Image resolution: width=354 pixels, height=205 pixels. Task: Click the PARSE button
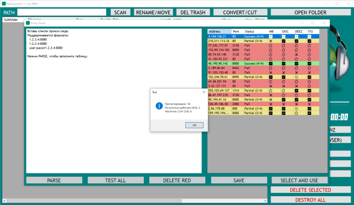(x=54, y=180)
